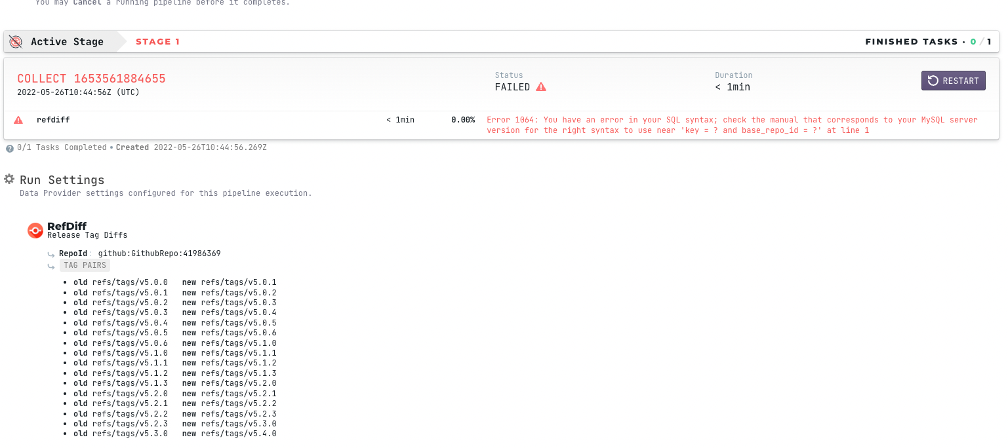This screenshot has height=448, width=1008.
Task: Click the RefDiff plugin name
Action: [67, 227]
